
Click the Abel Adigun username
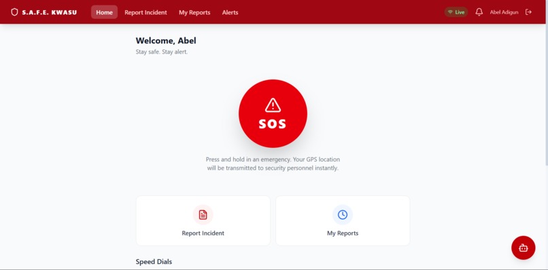pyautogui.click(x=504, y=12)
